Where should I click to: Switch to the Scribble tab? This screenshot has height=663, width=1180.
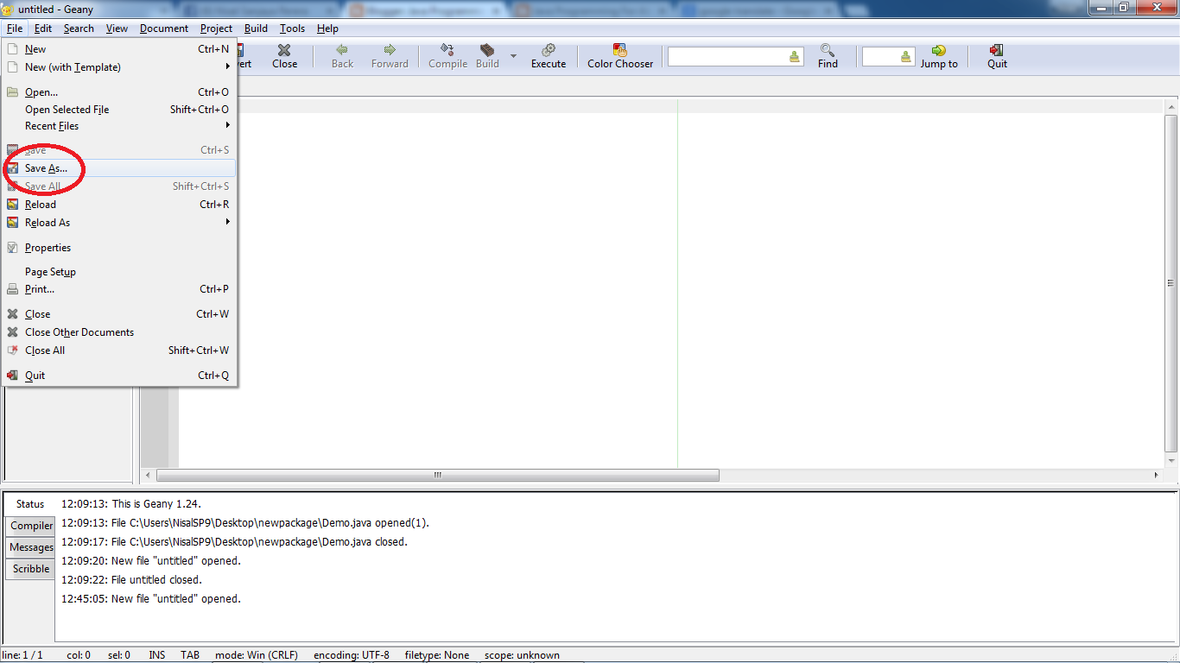click(29, 568)
